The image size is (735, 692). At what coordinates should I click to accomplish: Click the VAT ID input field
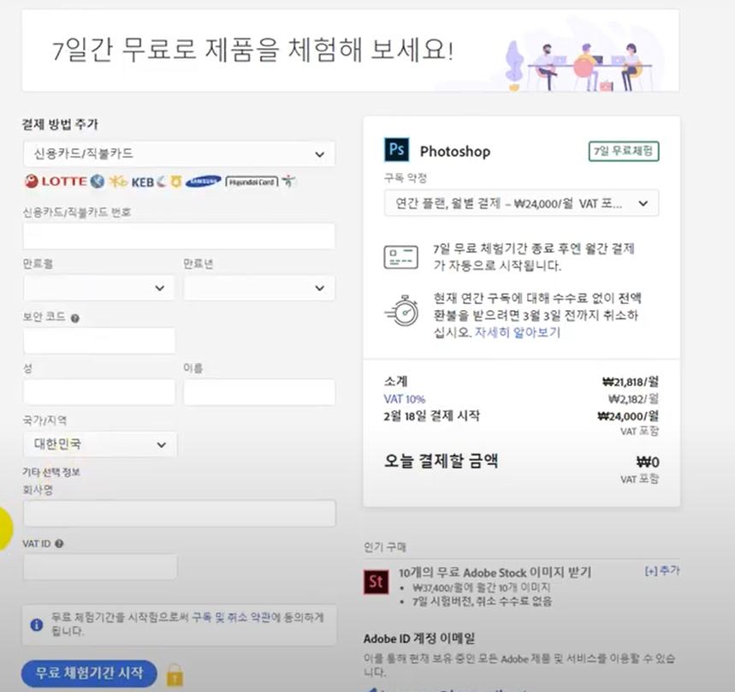100,567
